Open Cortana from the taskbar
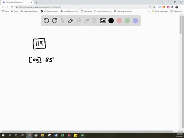The image size is (184, 138). click(x=16, y=135)
